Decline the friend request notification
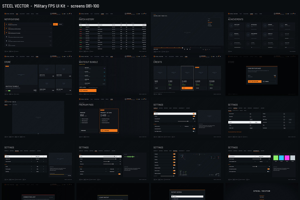This screenshot has width=300, height=200. pyautogui.click(x=60, y=24)
